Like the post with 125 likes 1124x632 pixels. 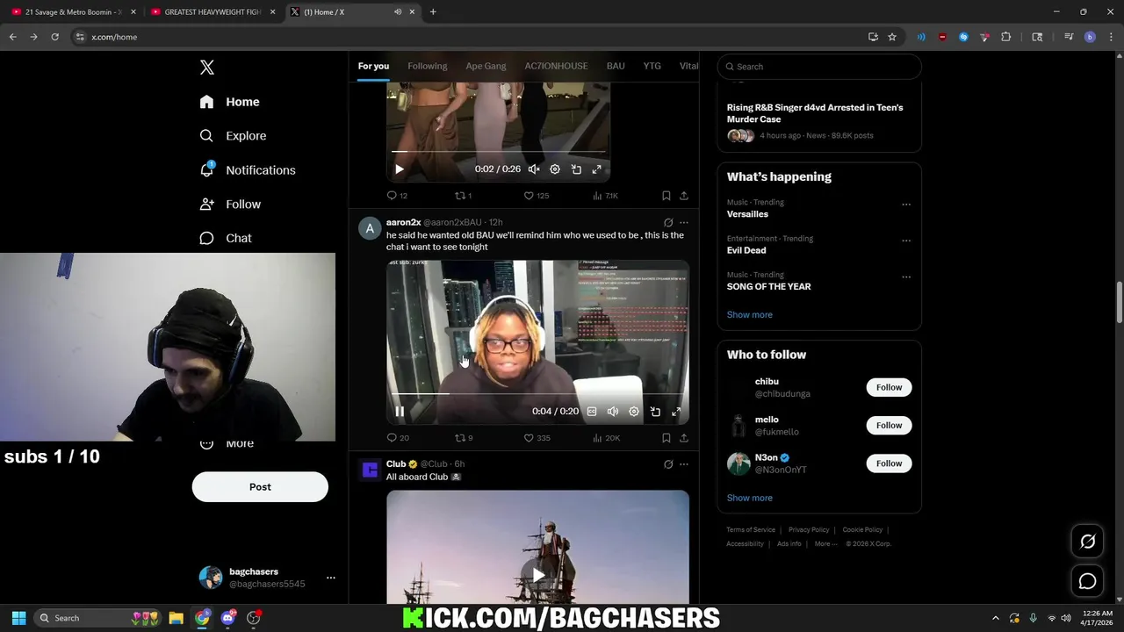pyautogui.click(x=536, y=196)
